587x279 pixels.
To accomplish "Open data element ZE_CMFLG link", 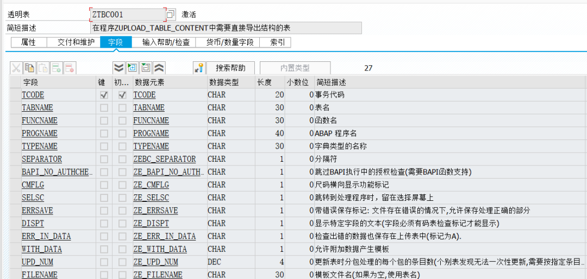I will pos(151,185).
